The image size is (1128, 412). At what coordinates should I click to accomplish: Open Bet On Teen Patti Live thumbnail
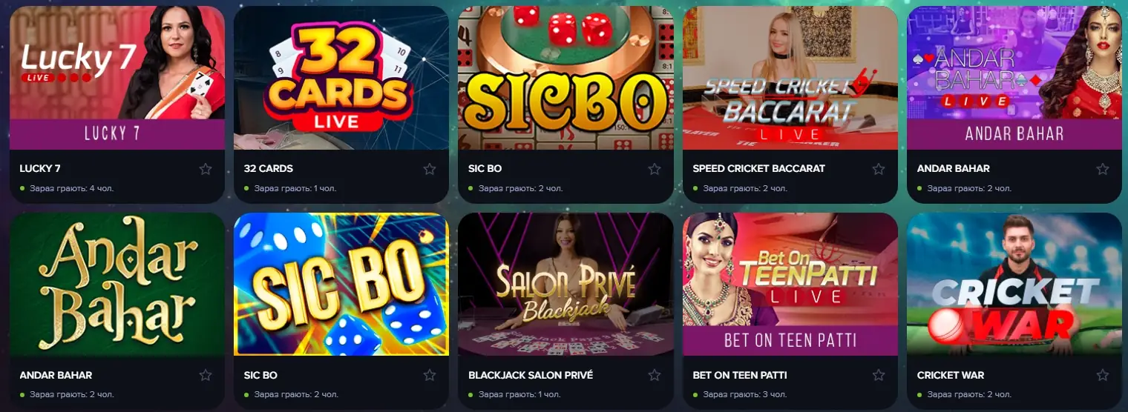(x=790, y=285)
